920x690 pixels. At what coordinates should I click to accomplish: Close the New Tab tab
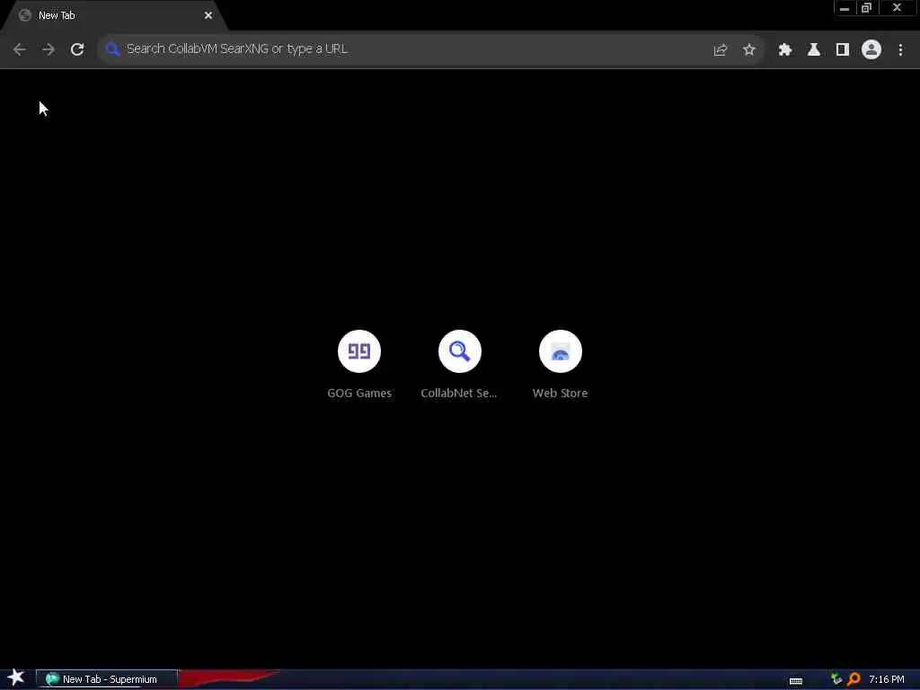click(x=208, y=15)
